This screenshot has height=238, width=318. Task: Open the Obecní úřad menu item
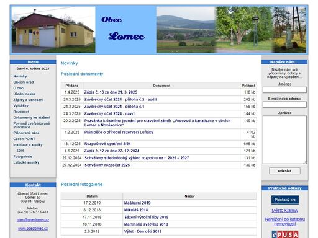(24, 82)
